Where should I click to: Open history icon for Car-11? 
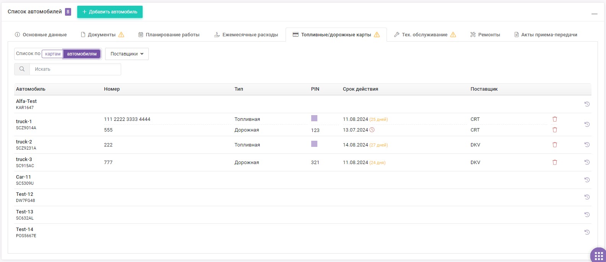point(587,180)
